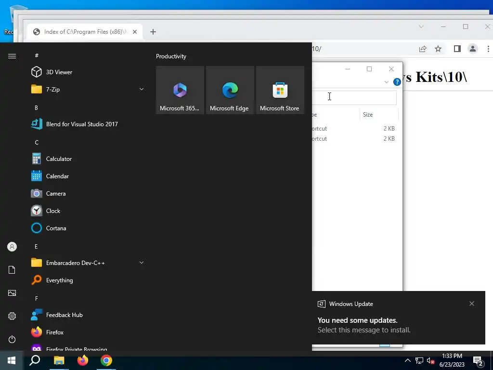Open the Calculator app

88,159
